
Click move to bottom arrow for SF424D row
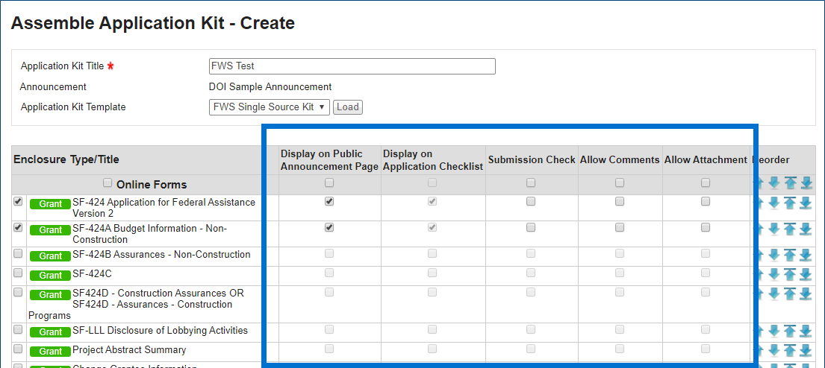[806, 294]
